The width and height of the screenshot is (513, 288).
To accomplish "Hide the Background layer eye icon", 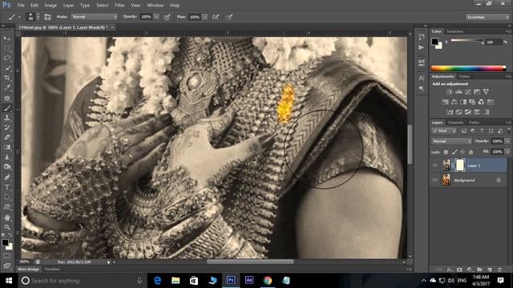I will coord(434,180).
